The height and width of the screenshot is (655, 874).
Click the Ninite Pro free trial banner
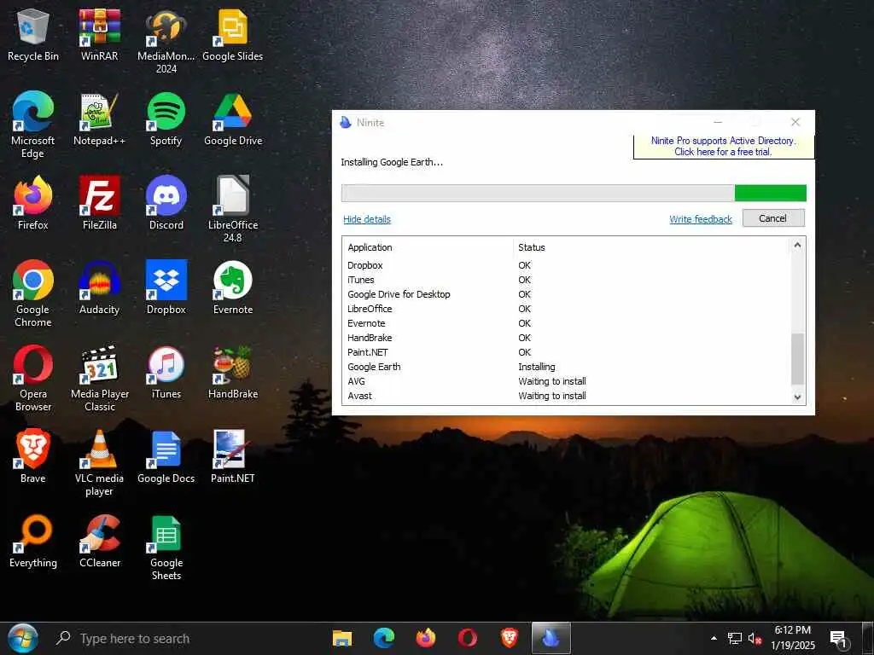pos(724,146)
